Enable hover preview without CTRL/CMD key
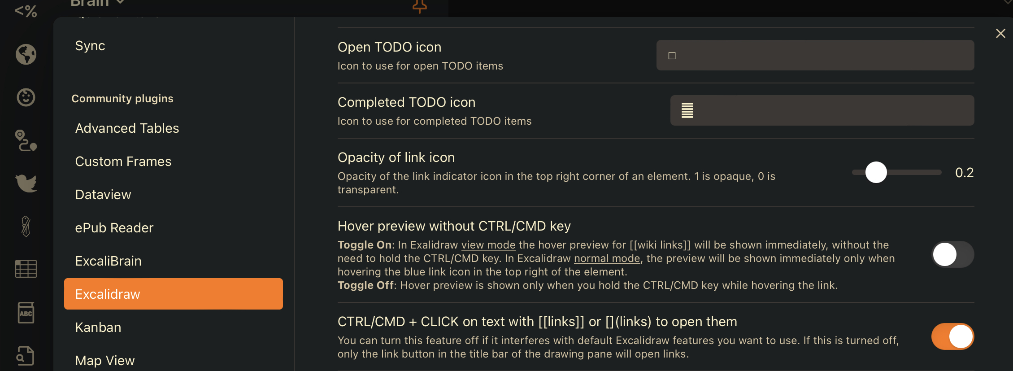The image size is (1013, 371). tap(952, 254)
